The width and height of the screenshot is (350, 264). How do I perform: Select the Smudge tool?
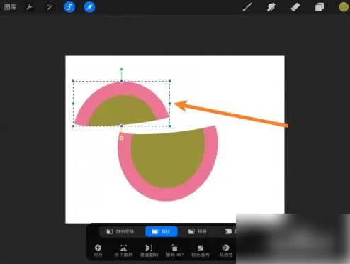[x=271, y=7]
